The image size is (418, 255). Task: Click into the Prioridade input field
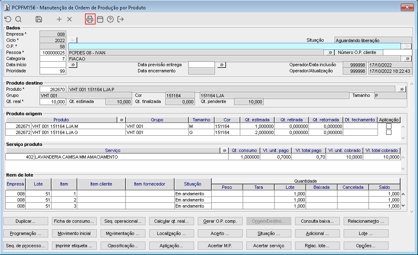53,71
